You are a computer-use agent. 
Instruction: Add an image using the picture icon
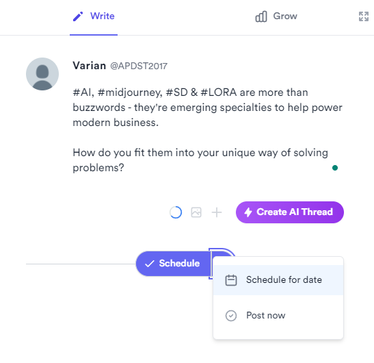click(x=196, y=212)
